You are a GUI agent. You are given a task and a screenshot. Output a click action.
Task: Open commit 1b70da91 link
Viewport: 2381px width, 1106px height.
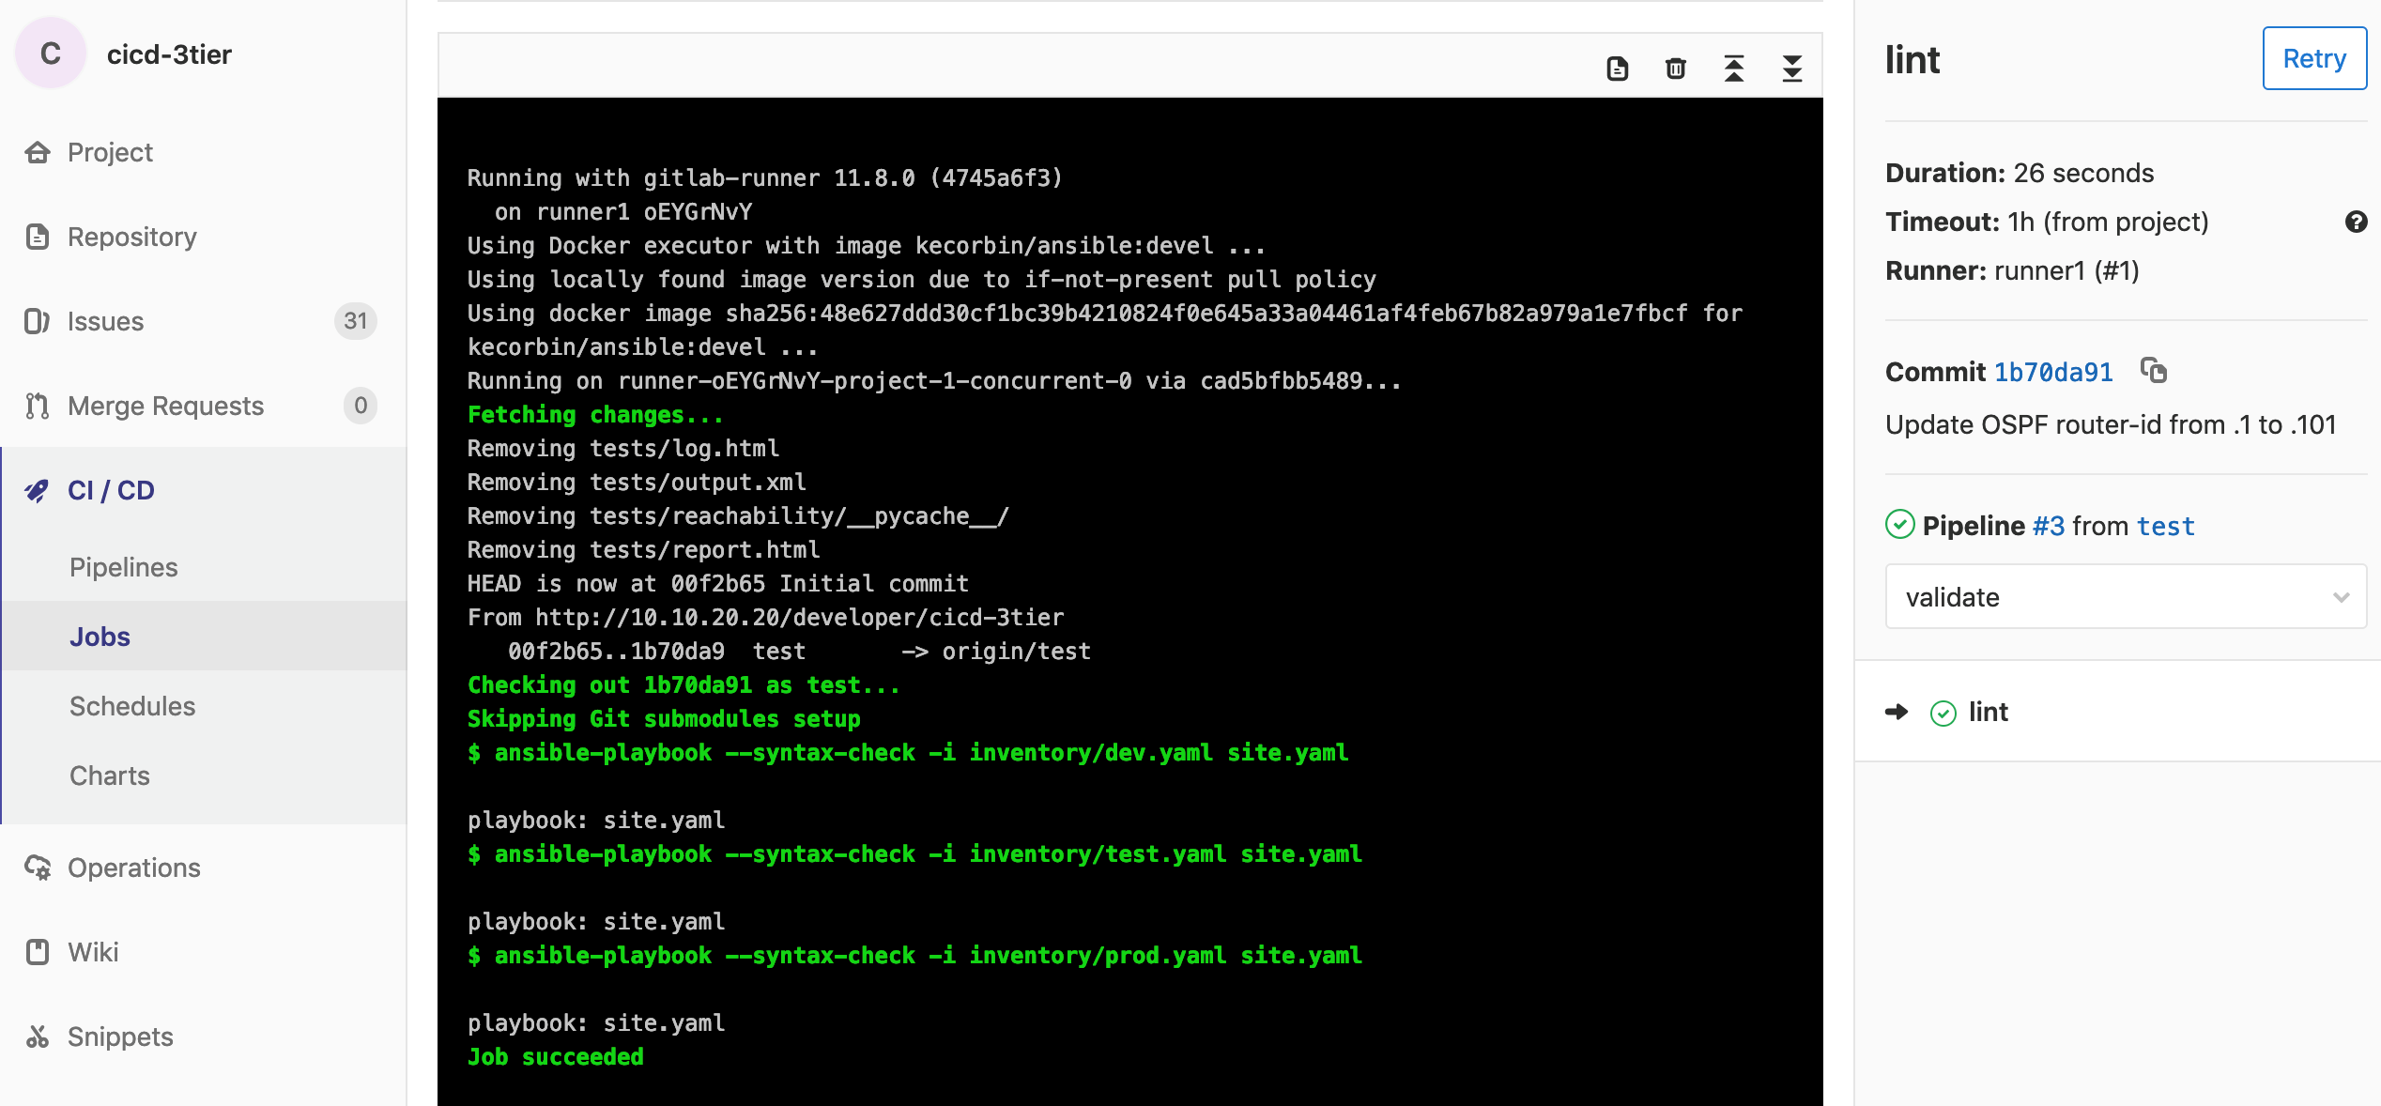pyautogui.click(x=2052, y=372)
